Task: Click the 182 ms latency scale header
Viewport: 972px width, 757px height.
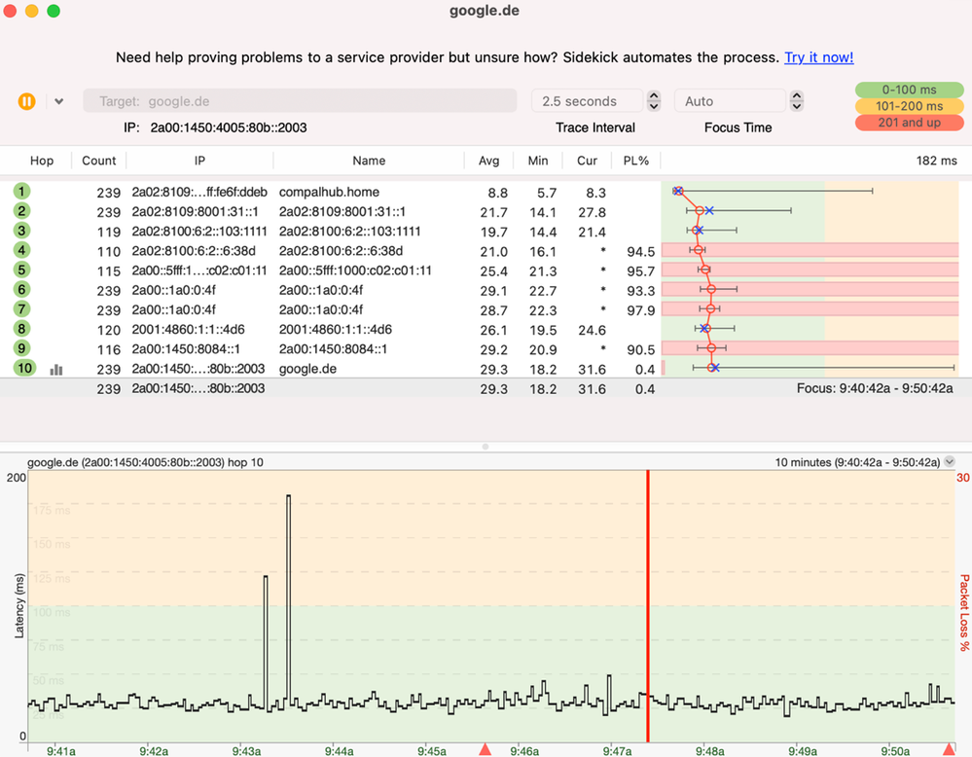Action: pyautogui.click(x=936, y=161)
